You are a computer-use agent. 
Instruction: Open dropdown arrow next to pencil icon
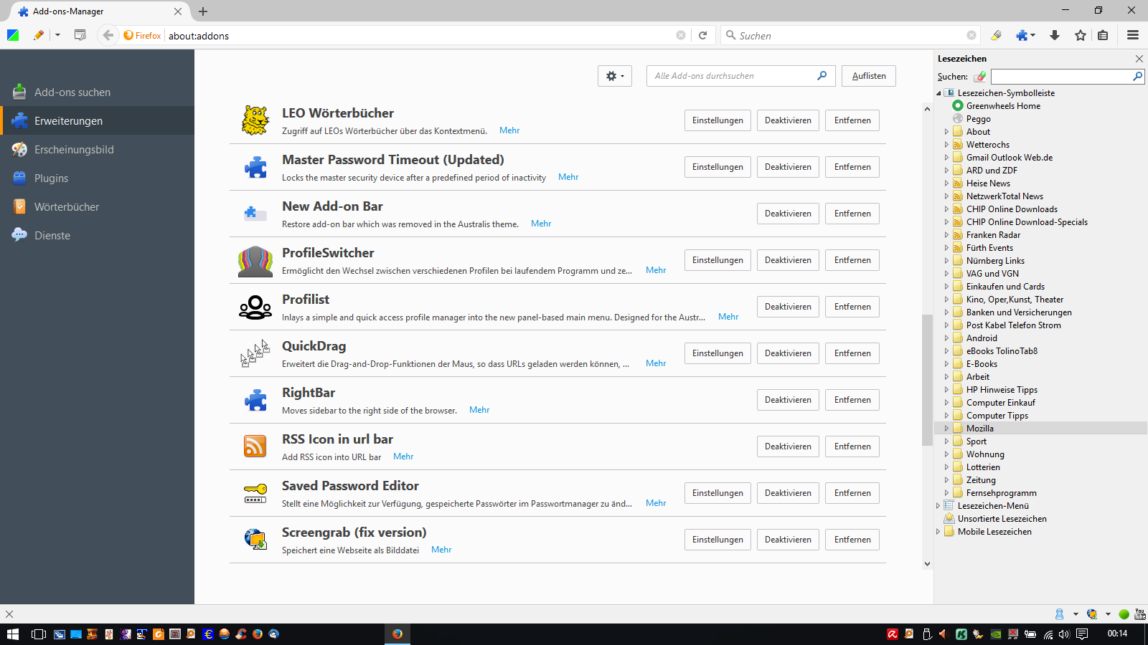pos(57,35)
